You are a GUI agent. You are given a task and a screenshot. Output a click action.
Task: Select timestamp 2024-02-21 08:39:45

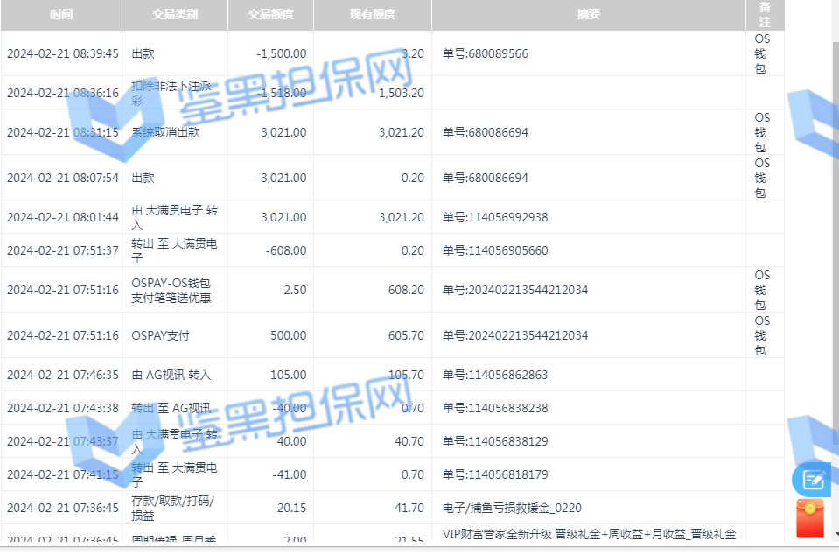(62, 53)
